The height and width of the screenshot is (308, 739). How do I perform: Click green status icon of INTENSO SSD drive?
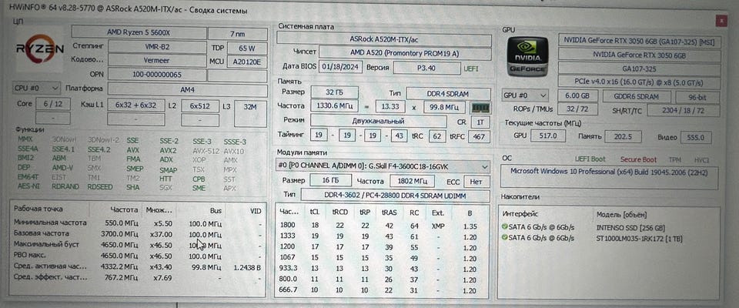pos(505,227)
